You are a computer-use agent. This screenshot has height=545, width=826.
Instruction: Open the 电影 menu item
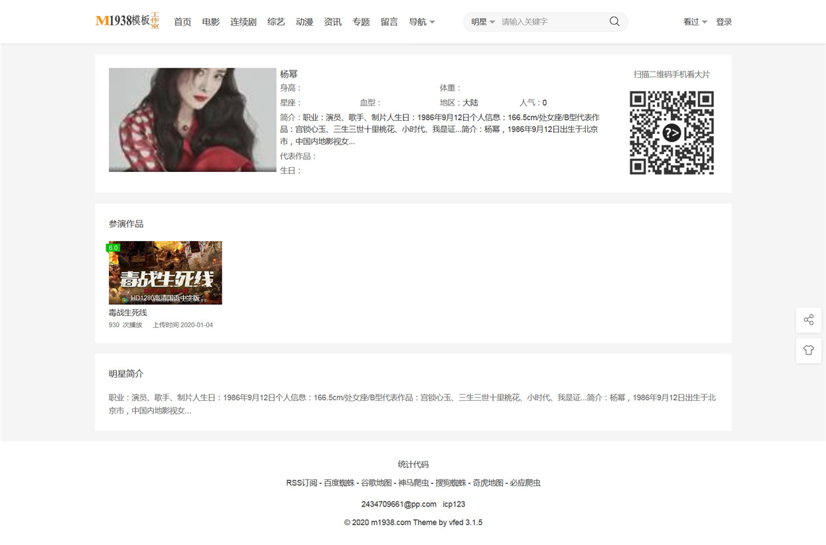[211, 22]
